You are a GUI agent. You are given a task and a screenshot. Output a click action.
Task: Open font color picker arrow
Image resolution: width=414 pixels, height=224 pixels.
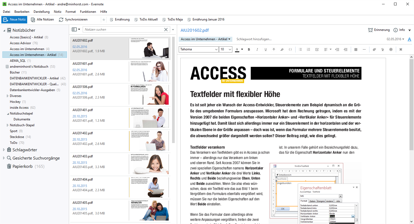242,49
